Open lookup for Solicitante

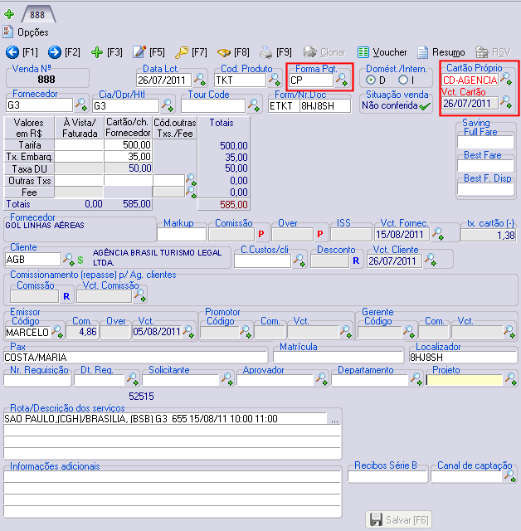pyautogui.click(x=227, y=379)
